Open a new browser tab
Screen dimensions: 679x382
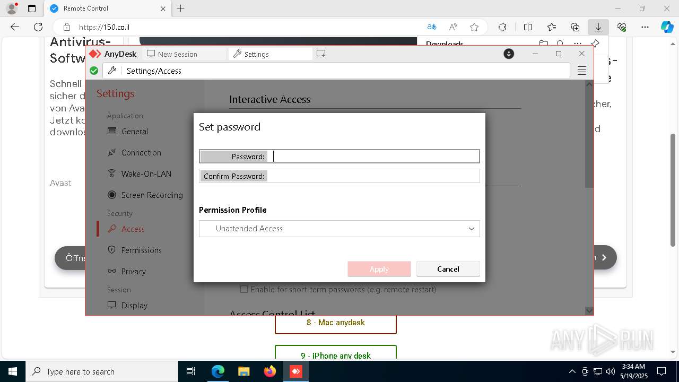coord(181,8)
